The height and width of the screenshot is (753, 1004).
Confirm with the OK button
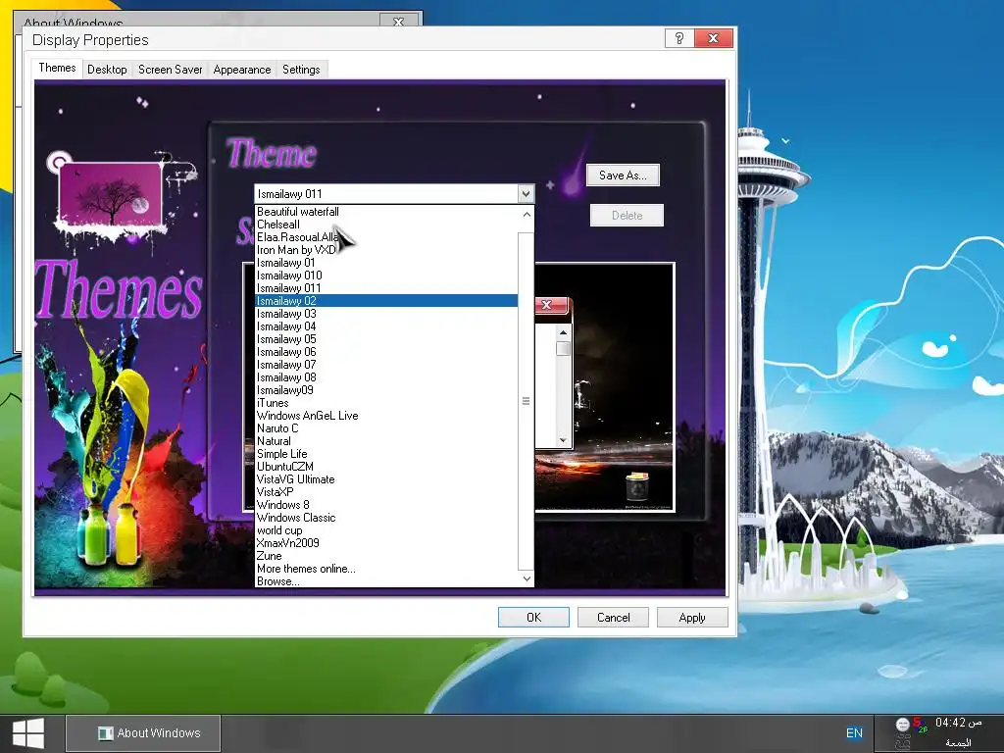pyautogui.click(x=533, y=618)
